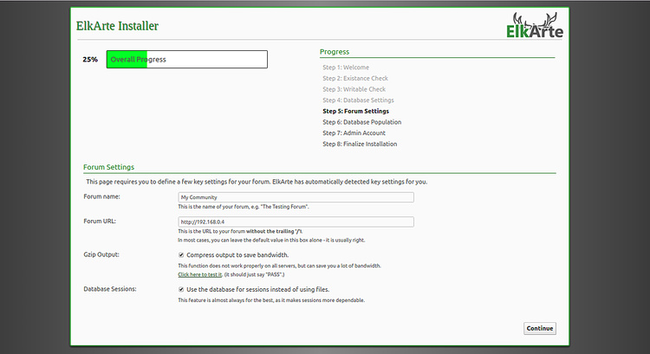Select Step 8: Finalize Installation
The height and width of the screenshot is (354, 650).
(x=360, y=145)
